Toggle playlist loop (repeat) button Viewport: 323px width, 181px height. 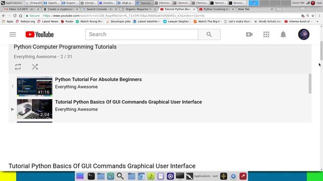(18, 67)
